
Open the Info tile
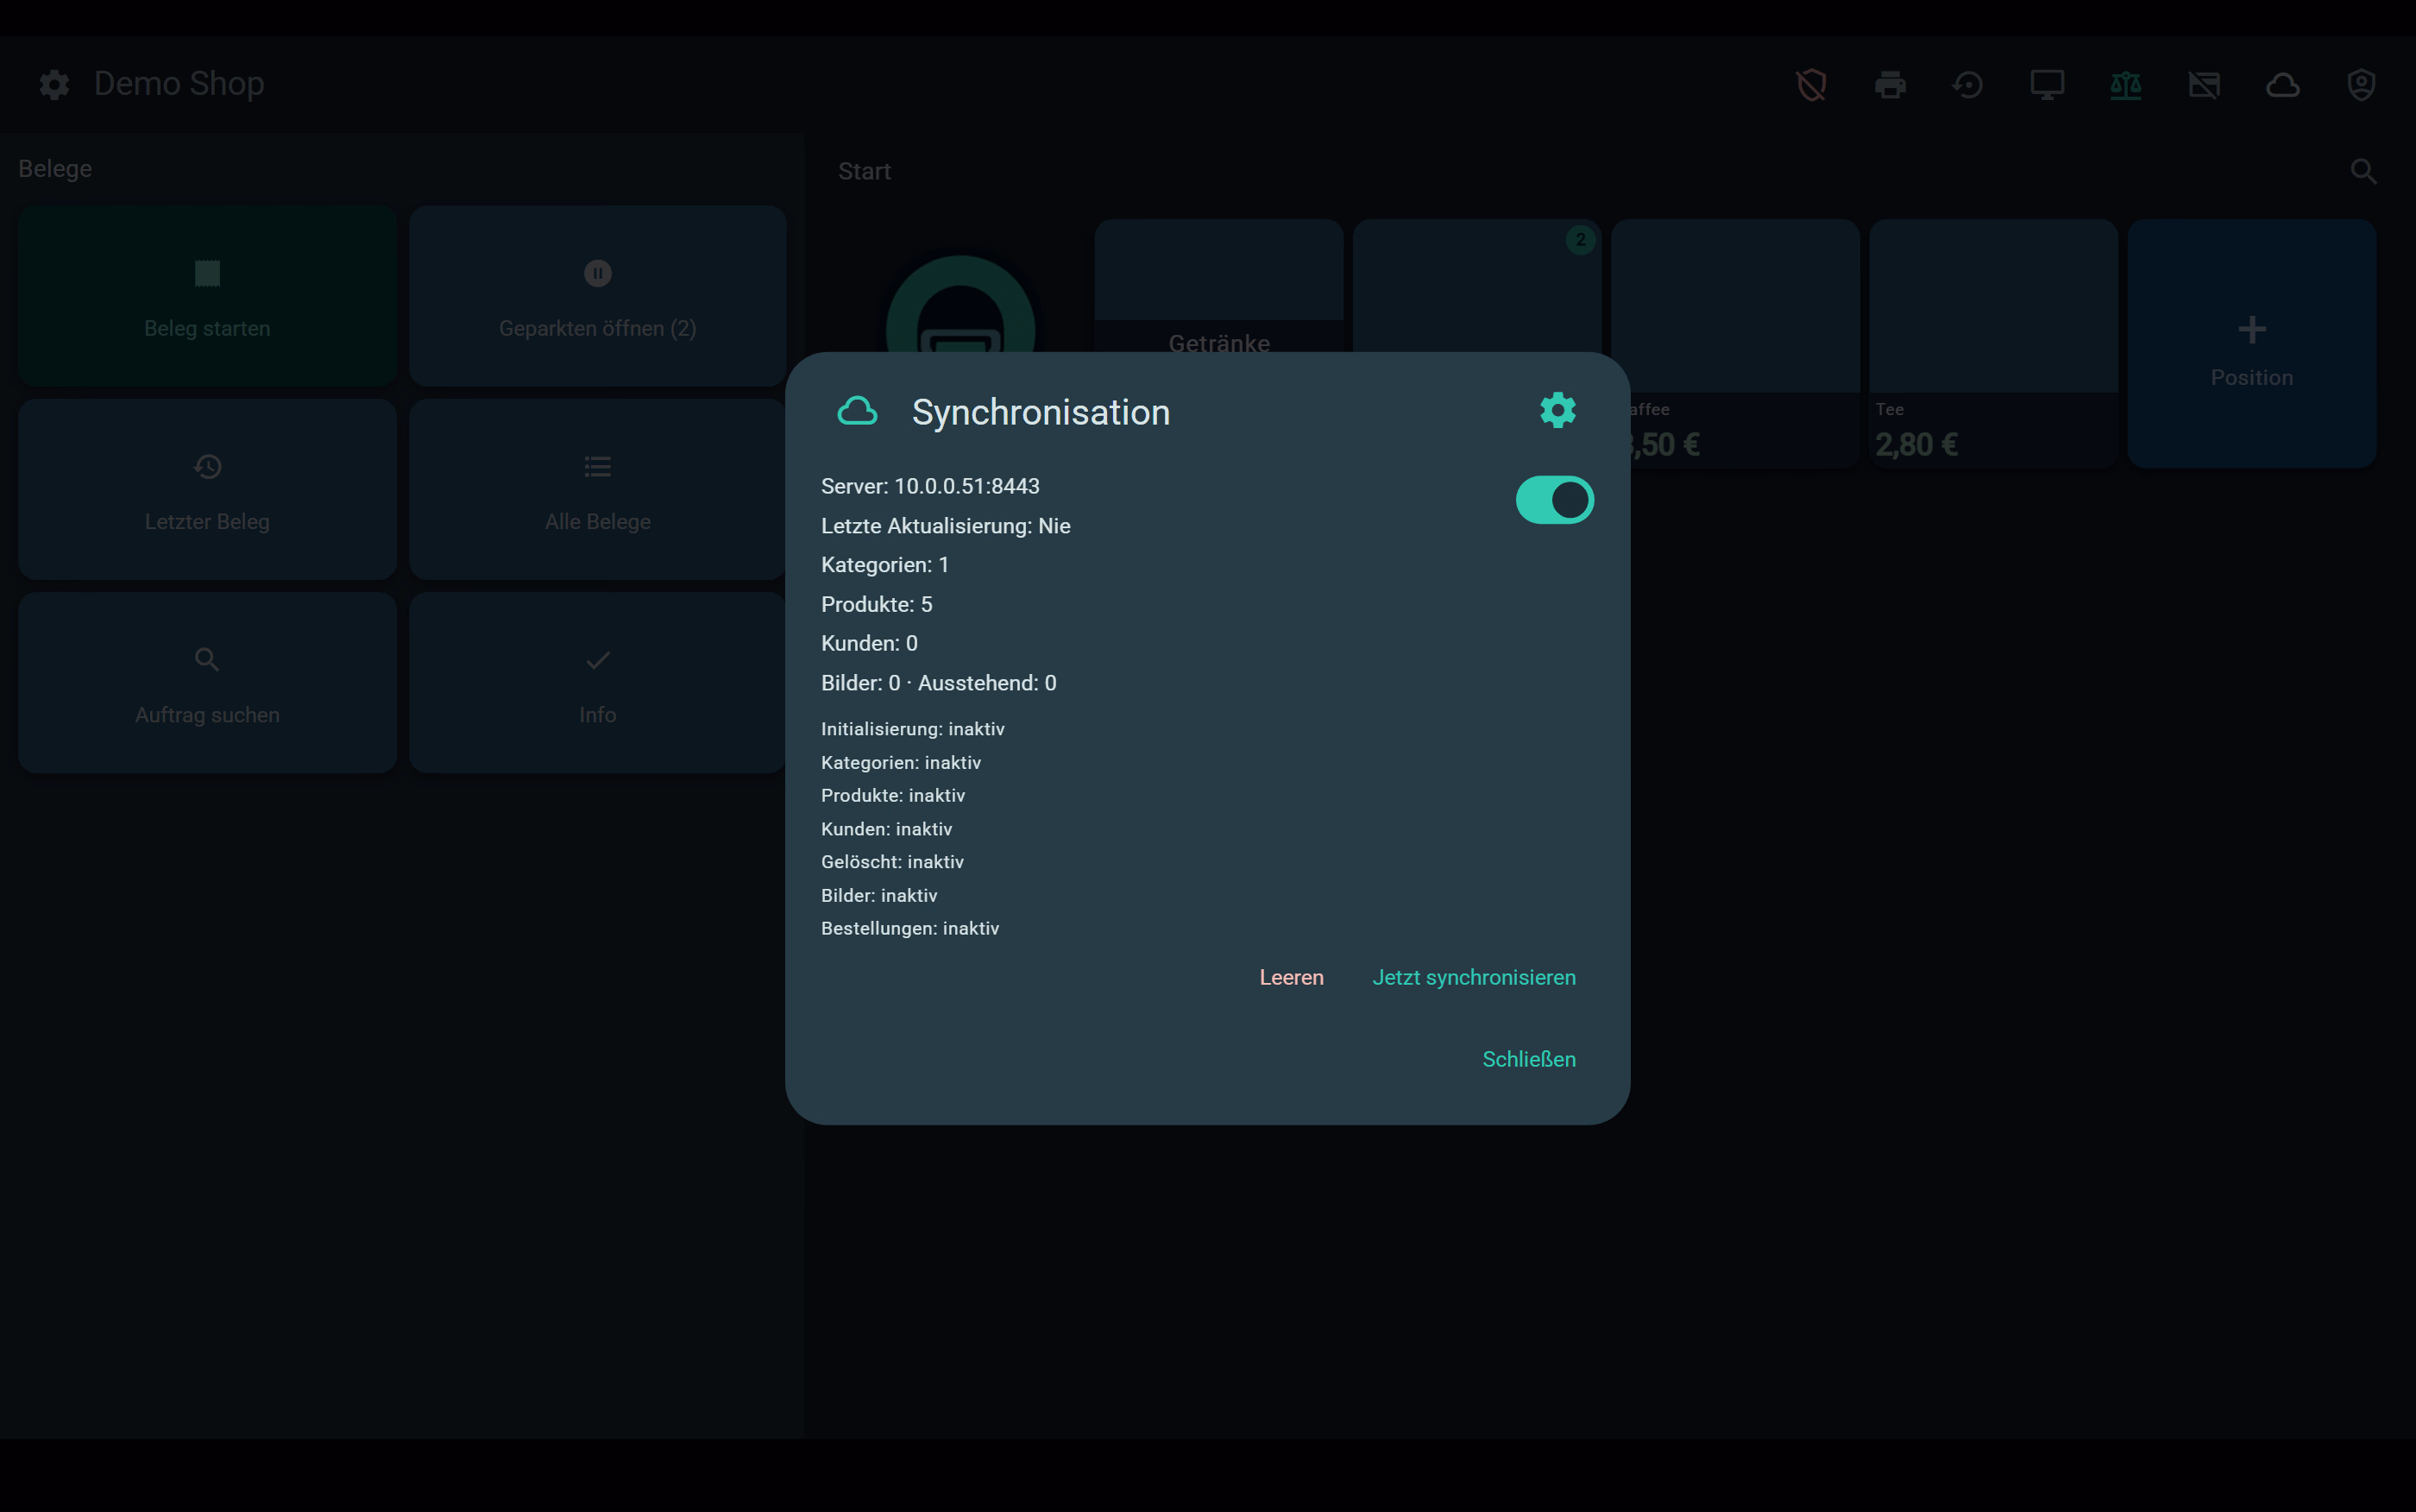[598, 682]
